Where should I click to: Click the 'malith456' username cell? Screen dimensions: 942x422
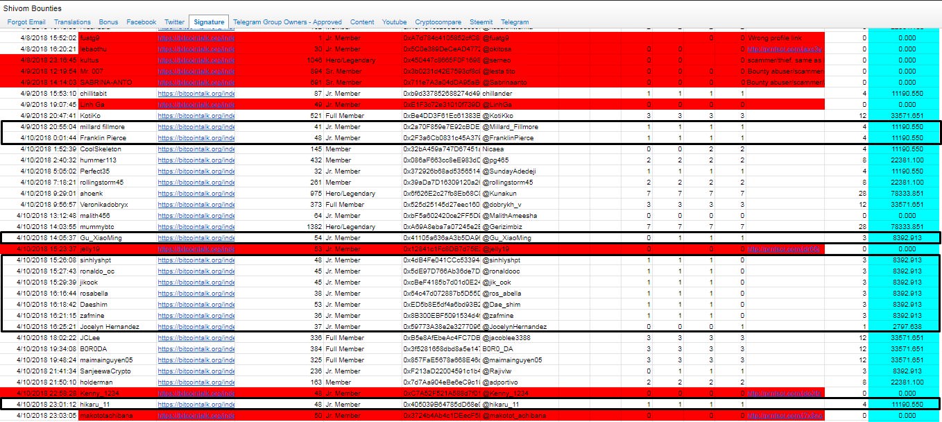tap(96, 216)
